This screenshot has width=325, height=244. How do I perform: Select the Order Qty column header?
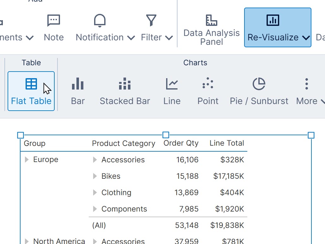181,143
